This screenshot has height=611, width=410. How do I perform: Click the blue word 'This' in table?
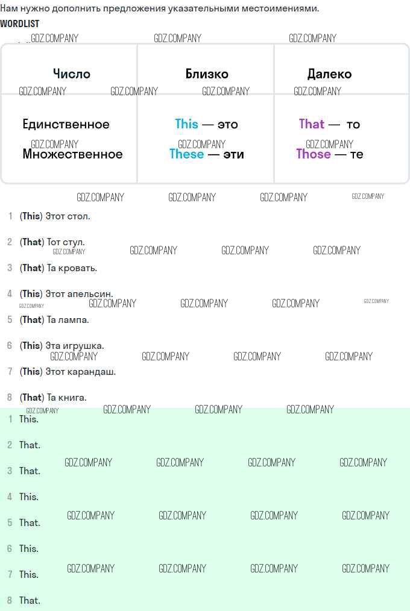(x=187, y=124)
